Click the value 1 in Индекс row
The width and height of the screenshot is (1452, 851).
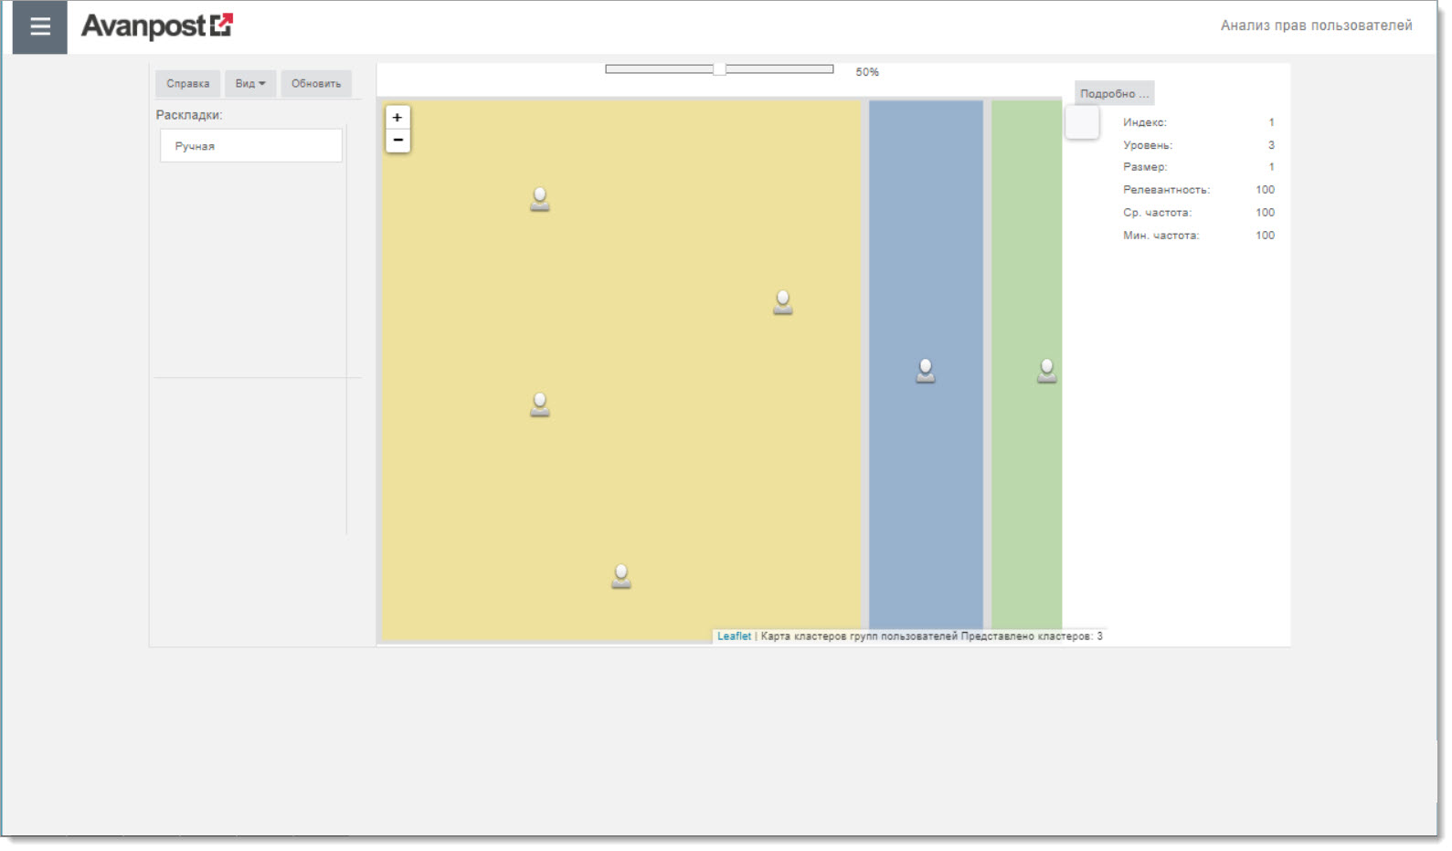point(1271,122)
